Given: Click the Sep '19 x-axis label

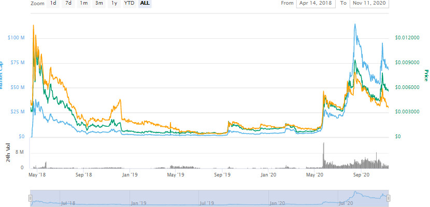Looking at the screenshot, I should [x=223, y=174].
